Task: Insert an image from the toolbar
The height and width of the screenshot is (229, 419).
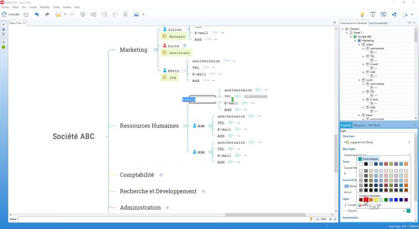Action: (x=136, y=15)
